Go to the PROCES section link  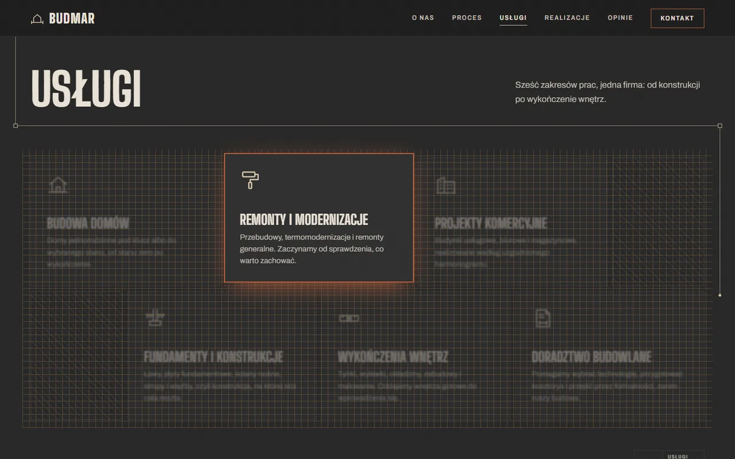(467, 18)
